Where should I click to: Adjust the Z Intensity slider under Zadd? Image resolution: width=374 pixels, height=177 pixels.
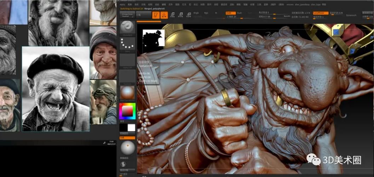[x=241, y=17]
